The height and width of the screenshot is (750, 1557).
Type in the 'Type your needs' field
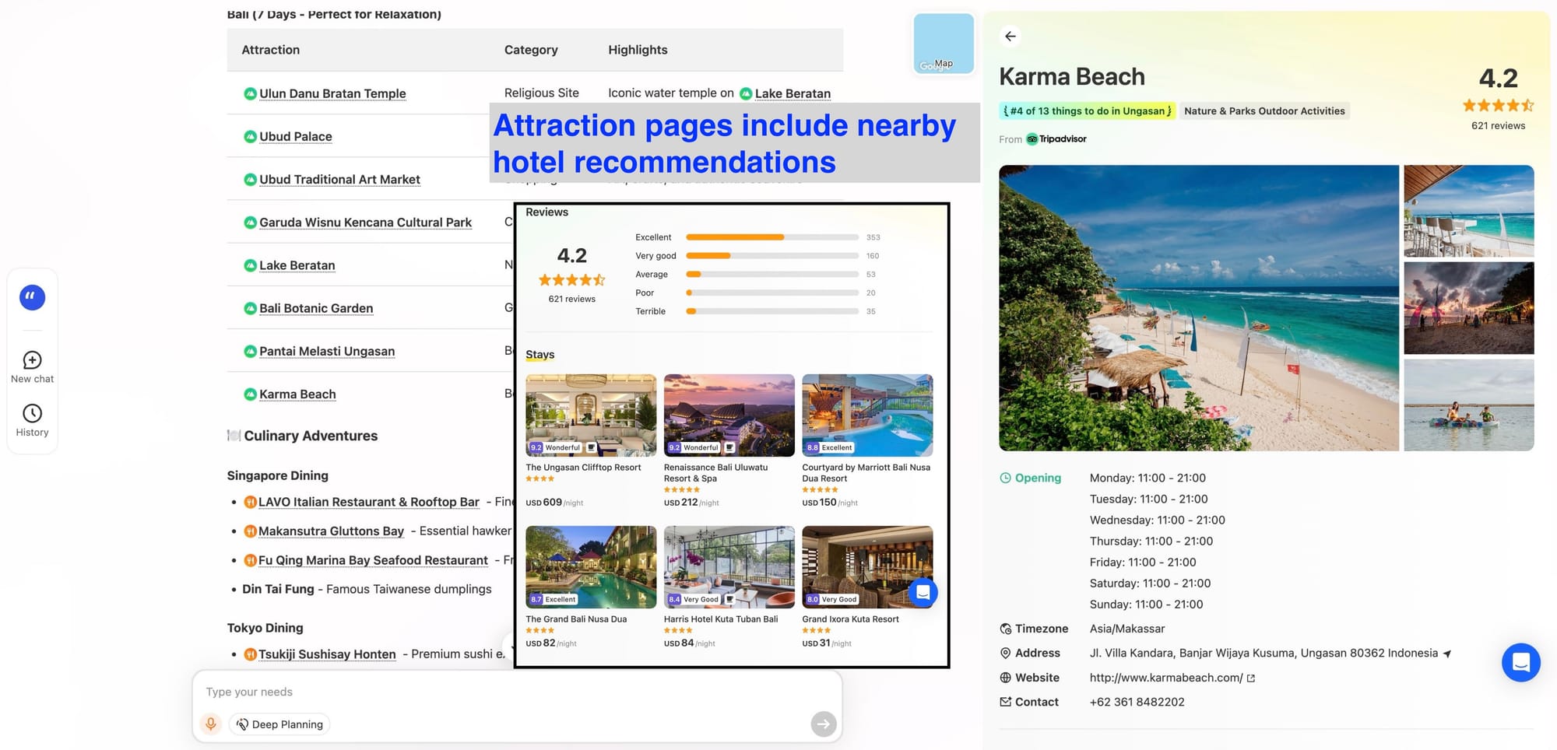tap(506, 692)
